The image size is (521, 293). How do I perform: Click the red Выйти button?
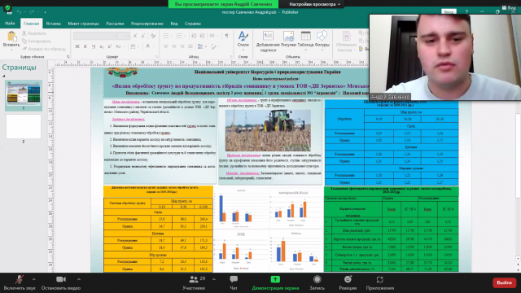tap(504, 282)
